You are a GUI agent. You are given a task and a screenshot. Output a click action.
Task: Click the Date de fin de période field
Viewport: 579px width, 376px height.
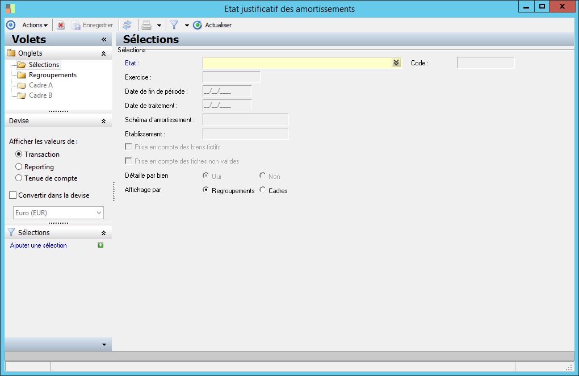point(227,91)
